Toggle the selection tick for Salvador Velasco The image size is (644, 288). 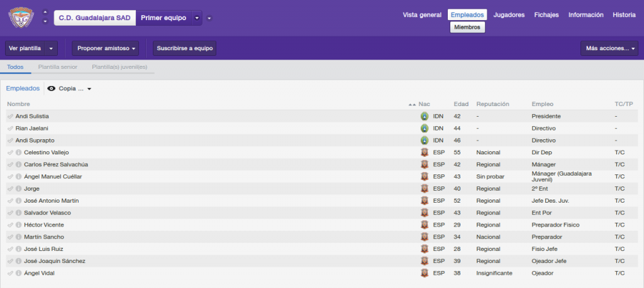coord(10,213)
